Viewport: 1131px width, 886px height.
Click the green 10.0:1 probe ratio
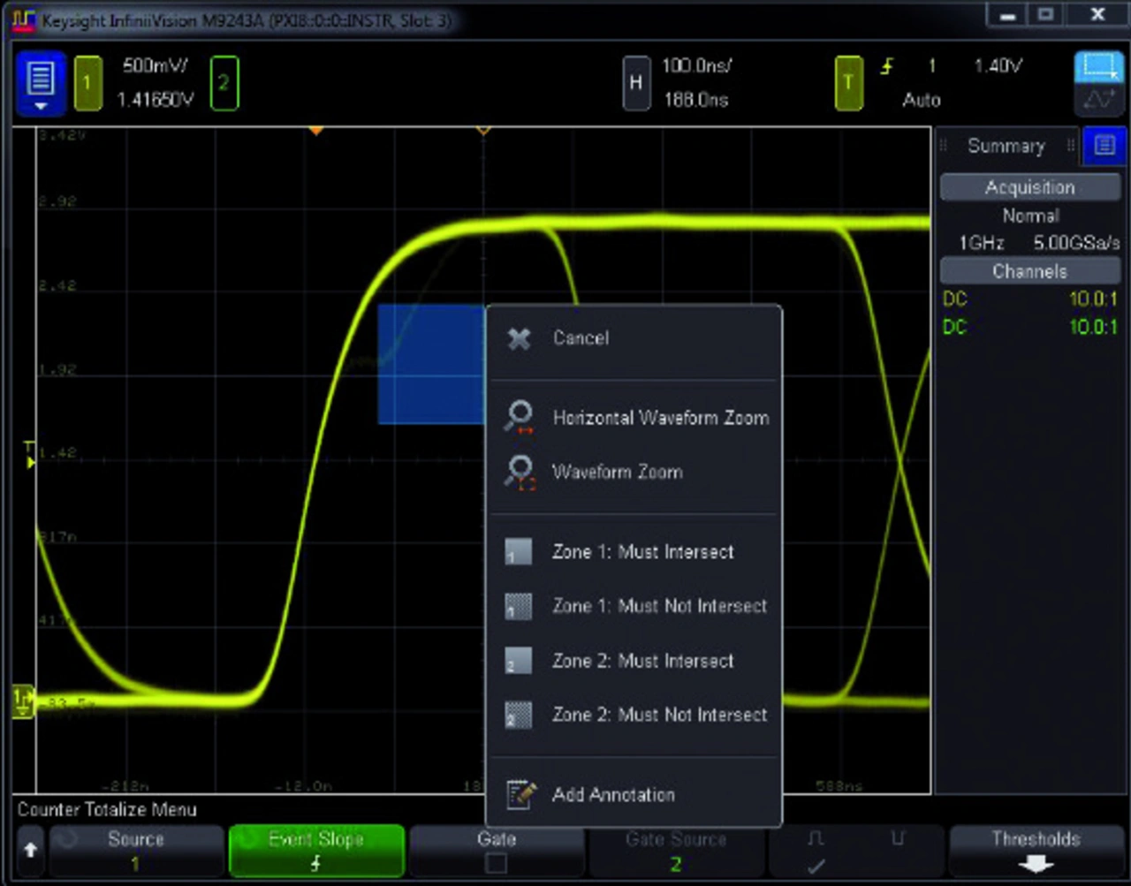point(1093,327)
